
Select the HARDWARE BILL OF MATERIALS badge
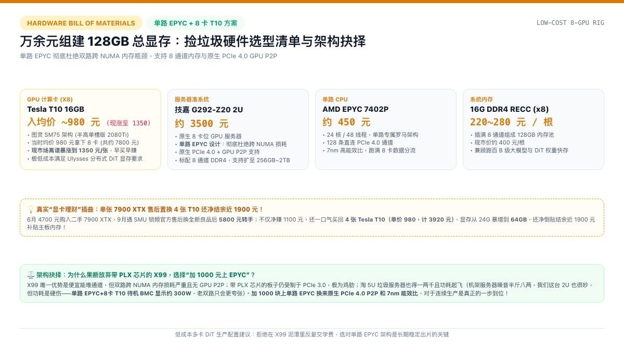(81, 23)
